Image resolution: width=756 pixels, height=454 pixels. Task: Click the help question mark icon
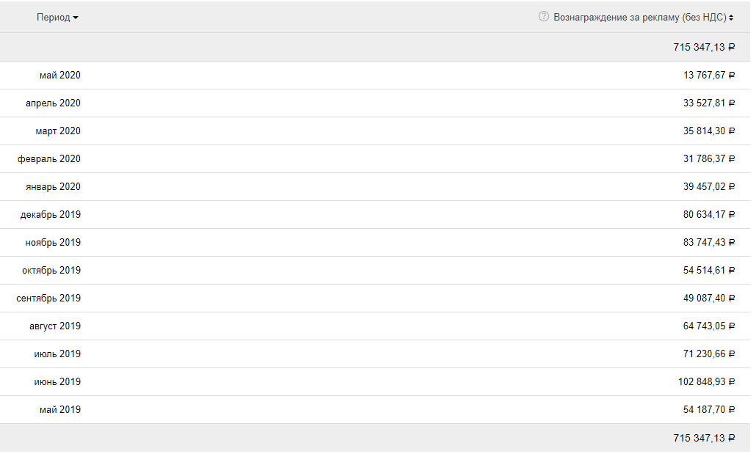click(x=543, y=16)
